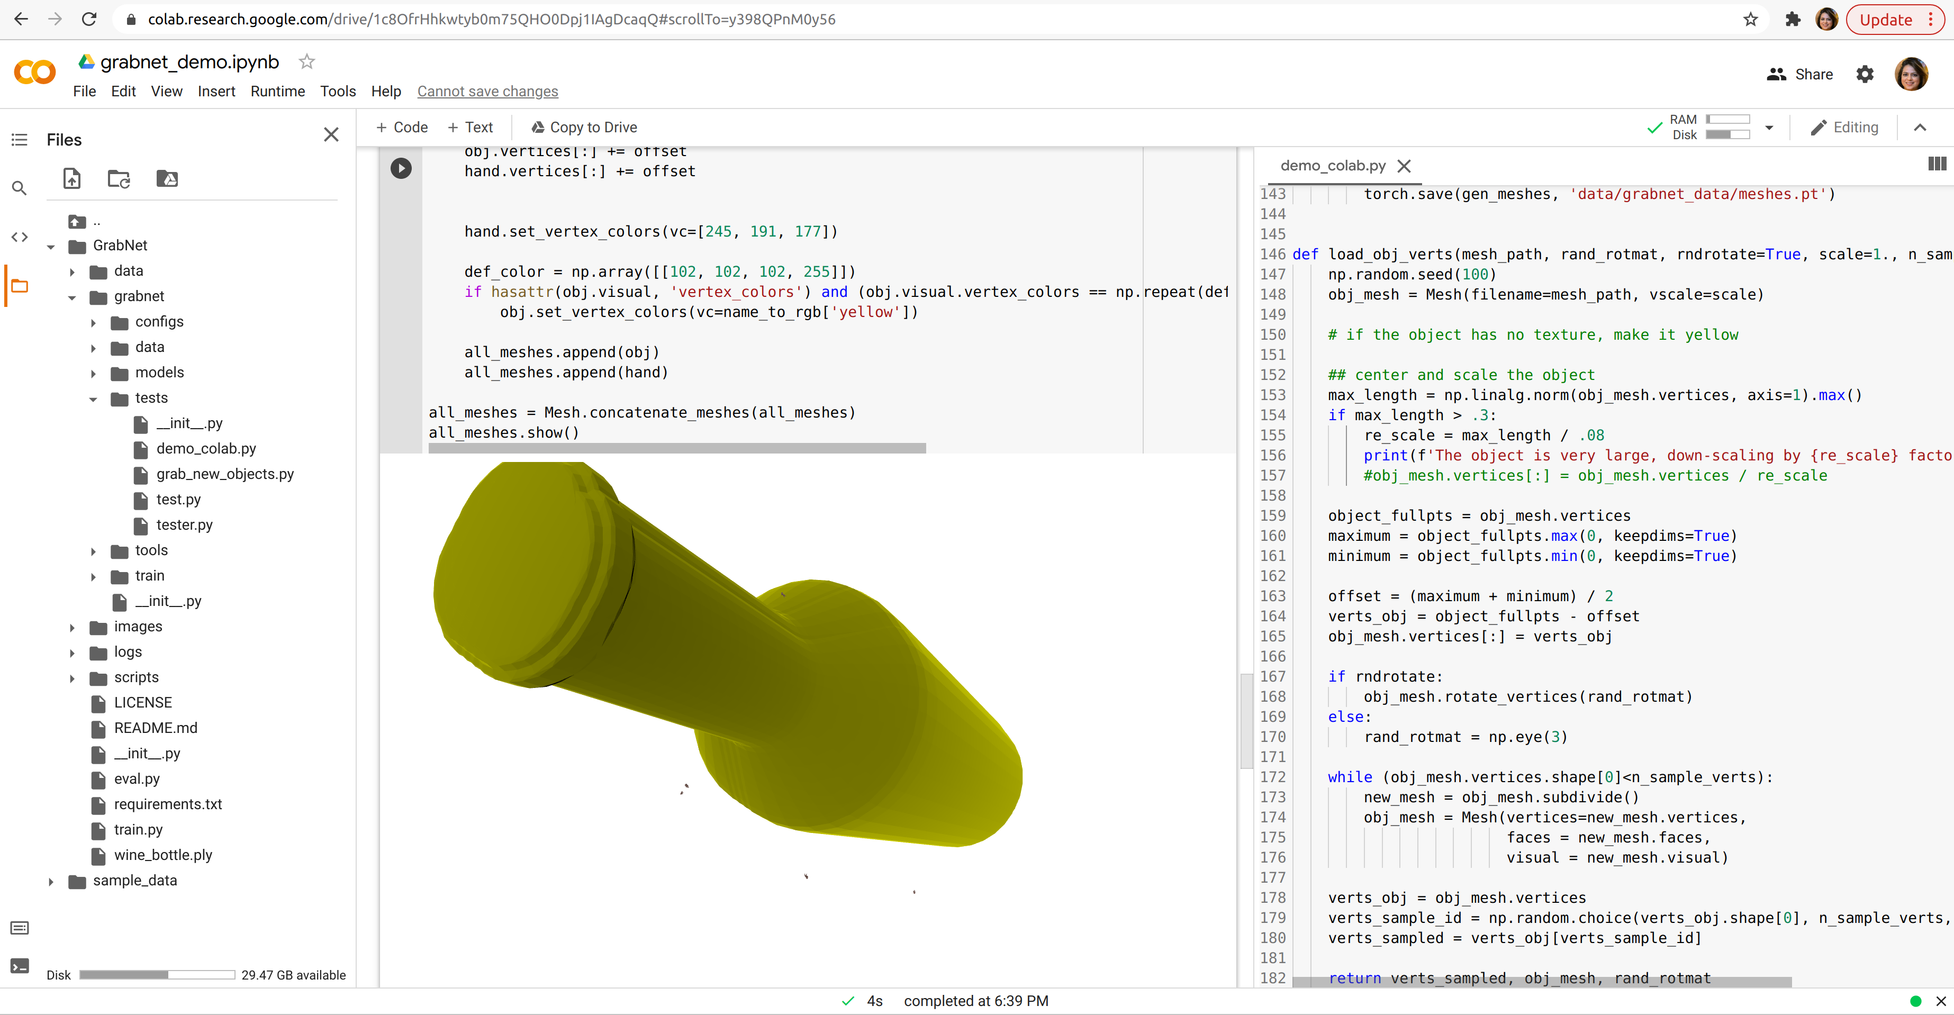Open the command palette icon

pyautogui.click(x=19, y=927)
